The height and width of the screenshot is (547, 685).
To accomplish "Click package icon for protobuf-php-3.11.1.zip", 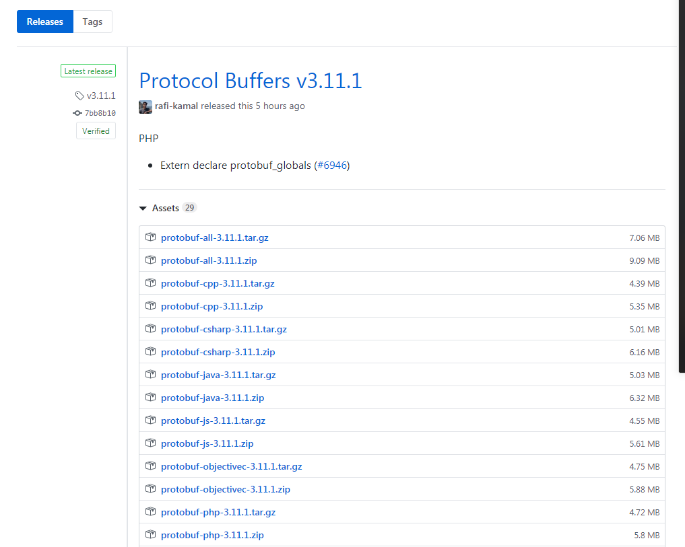I will [150, 534].
